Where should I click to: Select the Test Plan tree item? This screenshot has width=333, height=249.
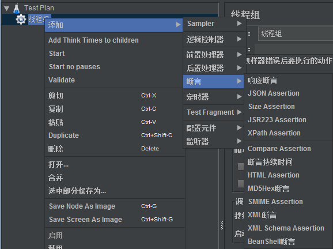tap(39, 8)
